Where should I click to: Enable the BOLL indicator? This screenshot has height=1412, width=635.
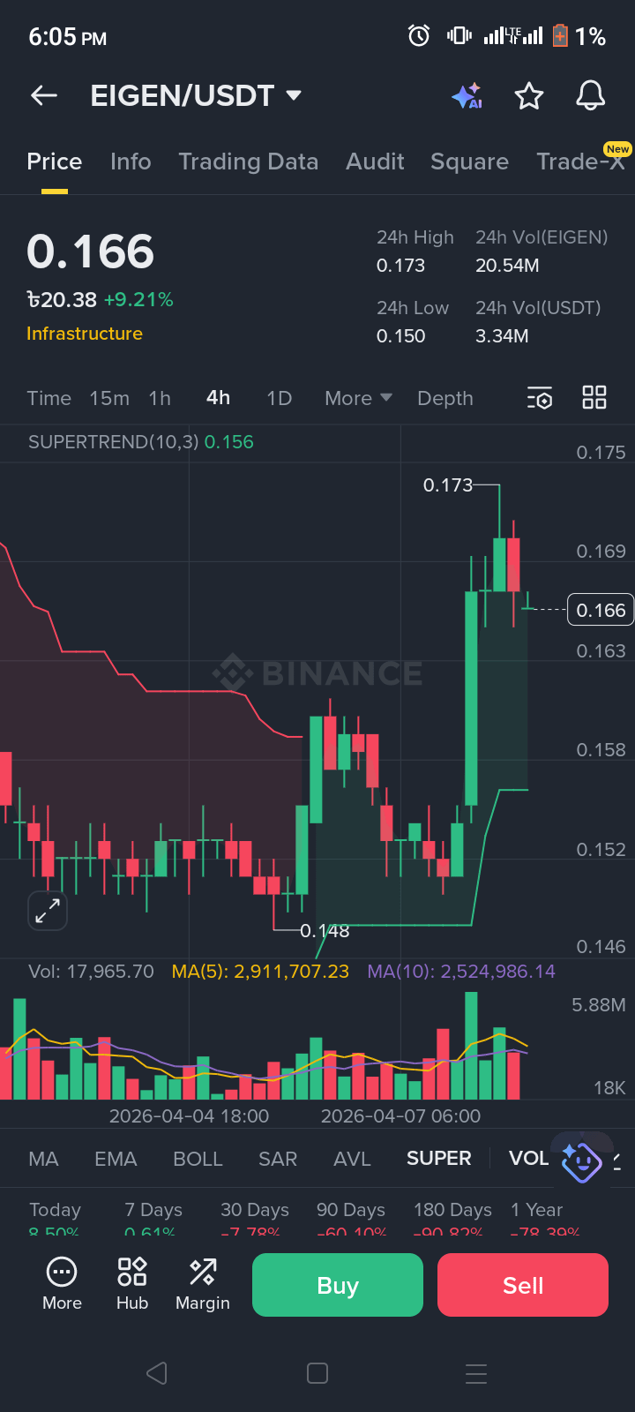pos(198,1159)
